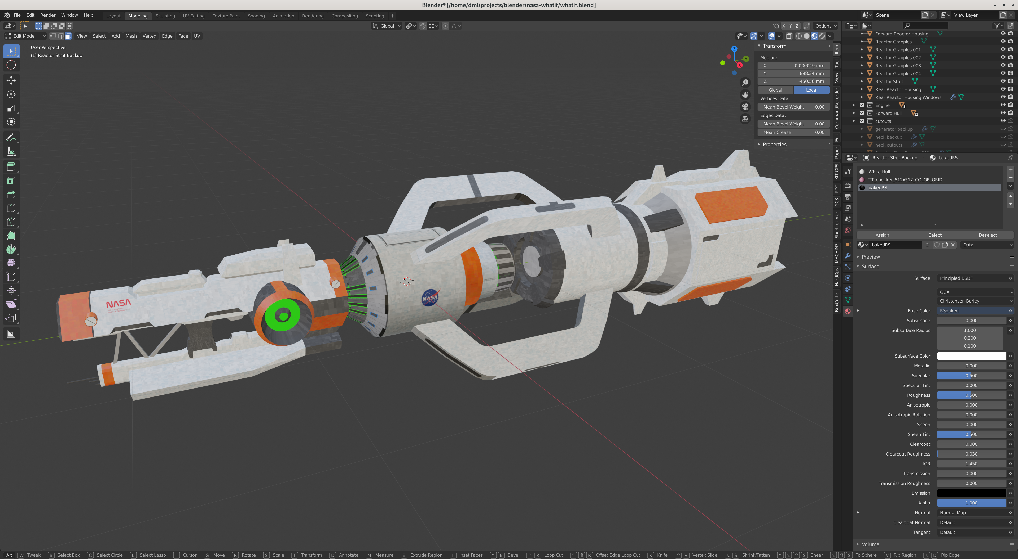
Task: Toggle snapping magnet in header
Action: [423, 26]
